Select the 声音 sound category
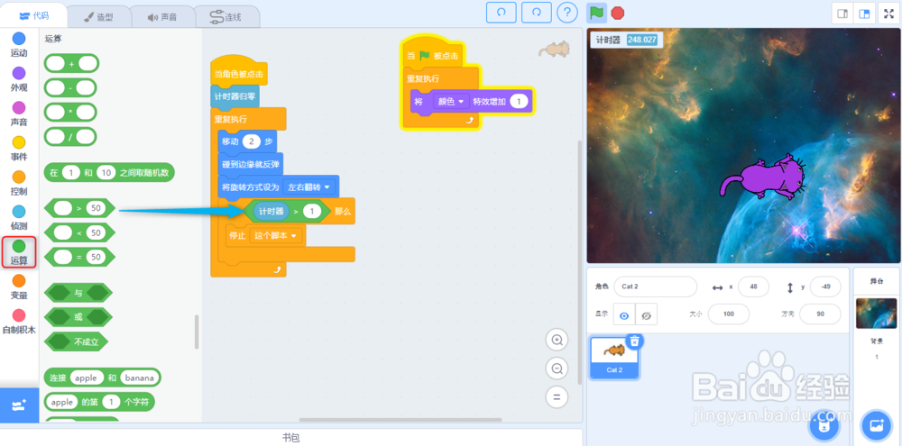 [19, 114]
